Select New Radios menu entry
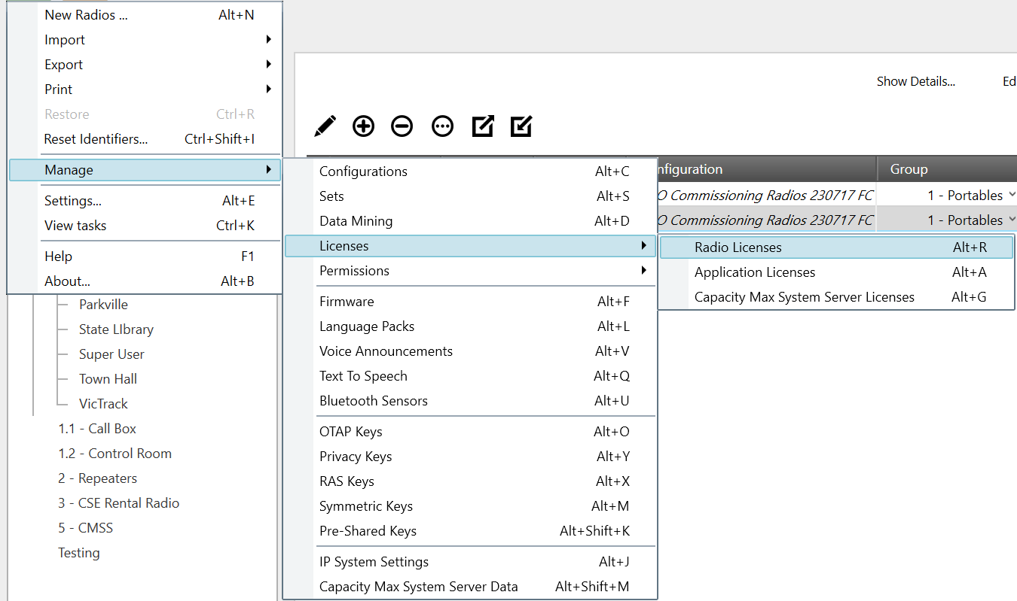This screenshot has height=601, width=1017. point(145,15)
